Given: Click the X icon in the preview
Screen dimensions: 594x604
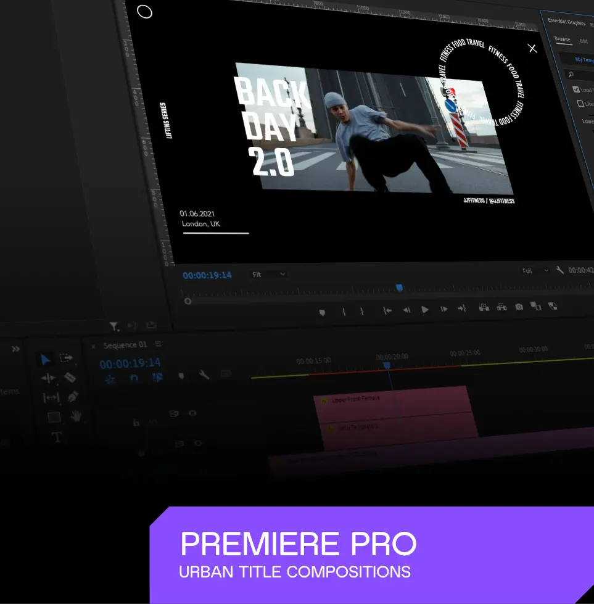Looking at the screenshot, I should click(532, 48).
